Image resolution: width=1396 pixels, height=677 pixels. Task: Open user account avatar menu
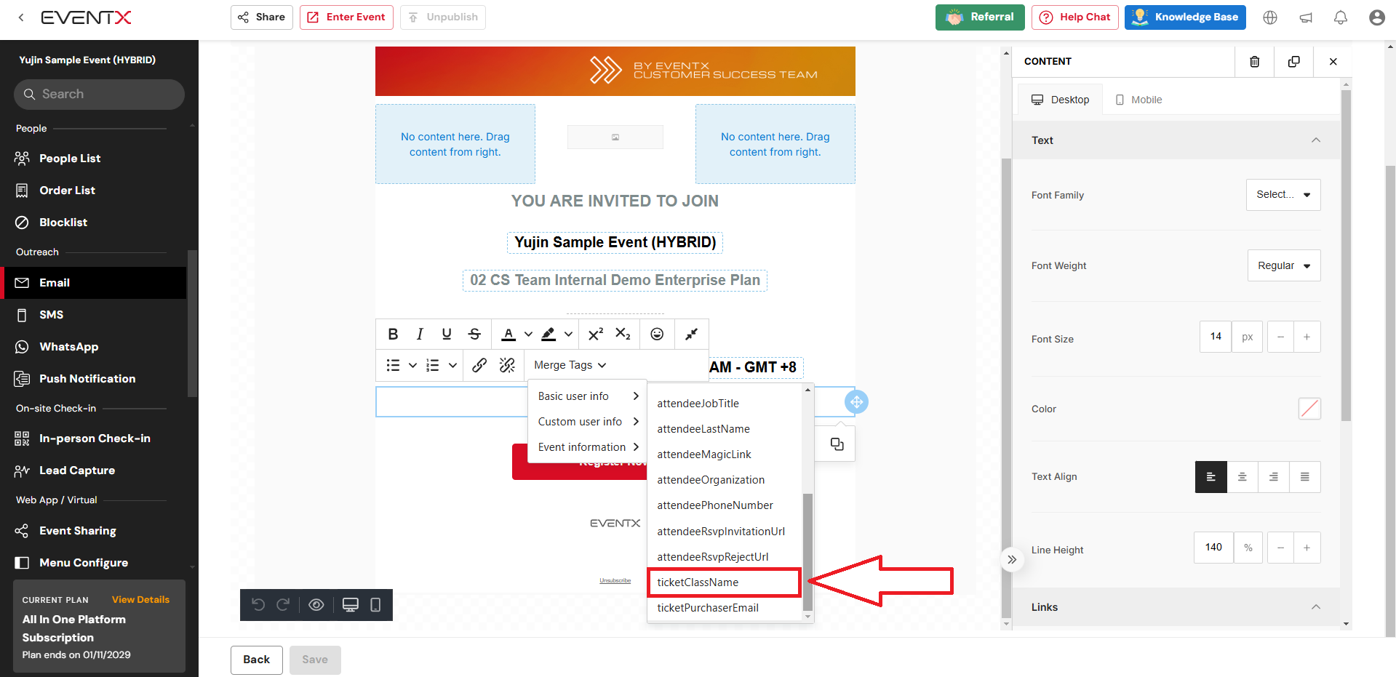pyautogui.click(x=1376, y=17)
